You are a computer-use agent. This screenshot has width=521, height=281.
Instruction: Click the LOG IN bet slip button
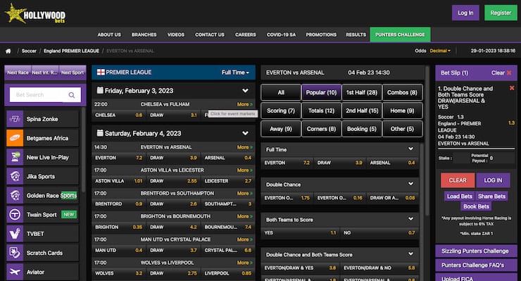click(493, 180)
